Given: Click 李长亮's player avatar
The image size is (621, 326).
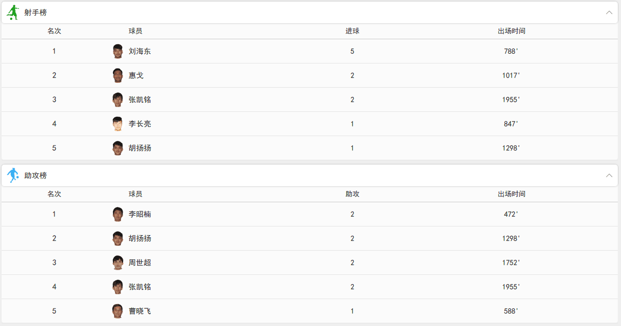Looking at the screenshot, I should (x=118, y=124).
